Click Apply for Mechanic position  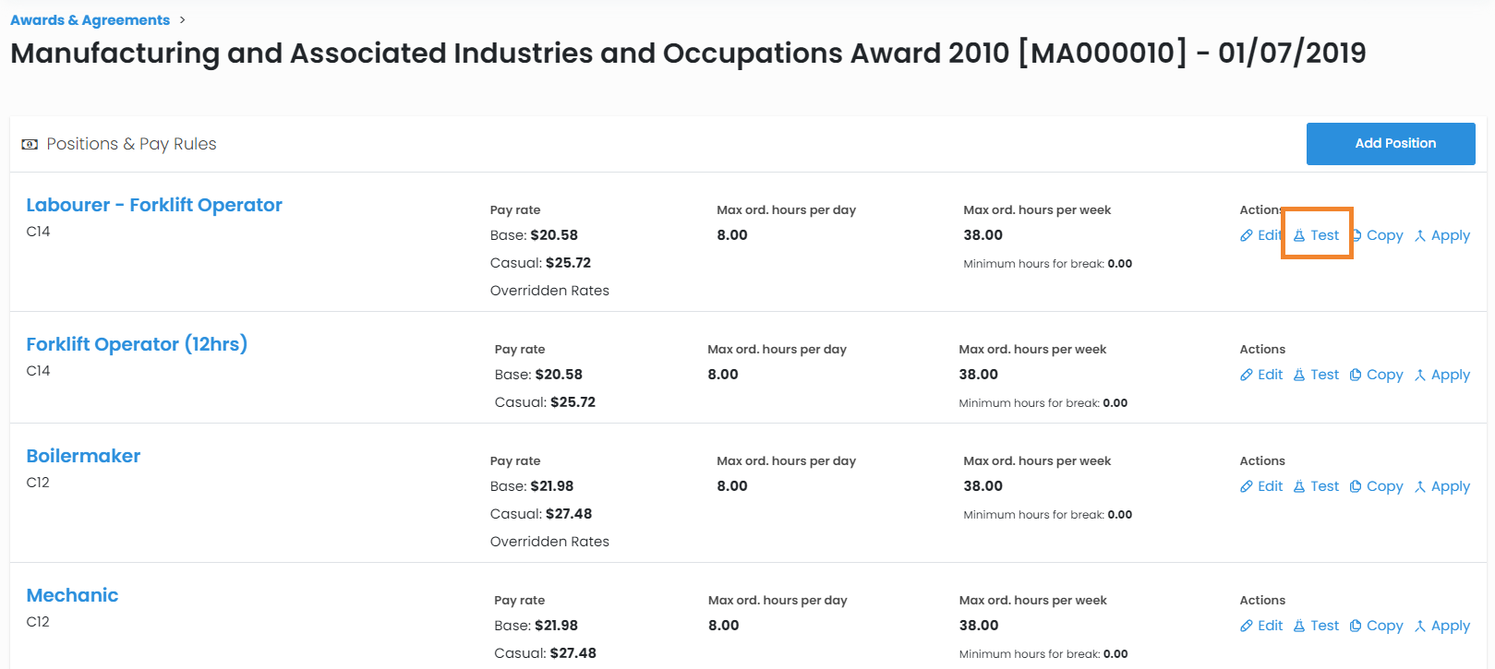coord(1450,626)
